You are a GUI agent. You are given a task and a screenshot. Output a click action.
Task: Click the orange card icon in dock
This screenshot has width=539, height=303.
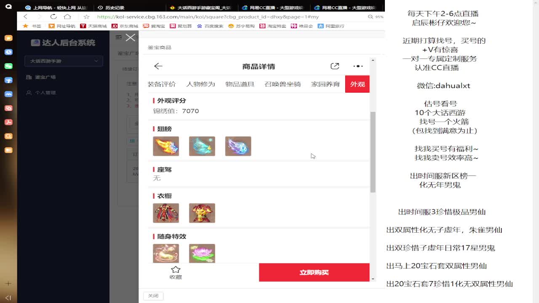click(8, 150)
